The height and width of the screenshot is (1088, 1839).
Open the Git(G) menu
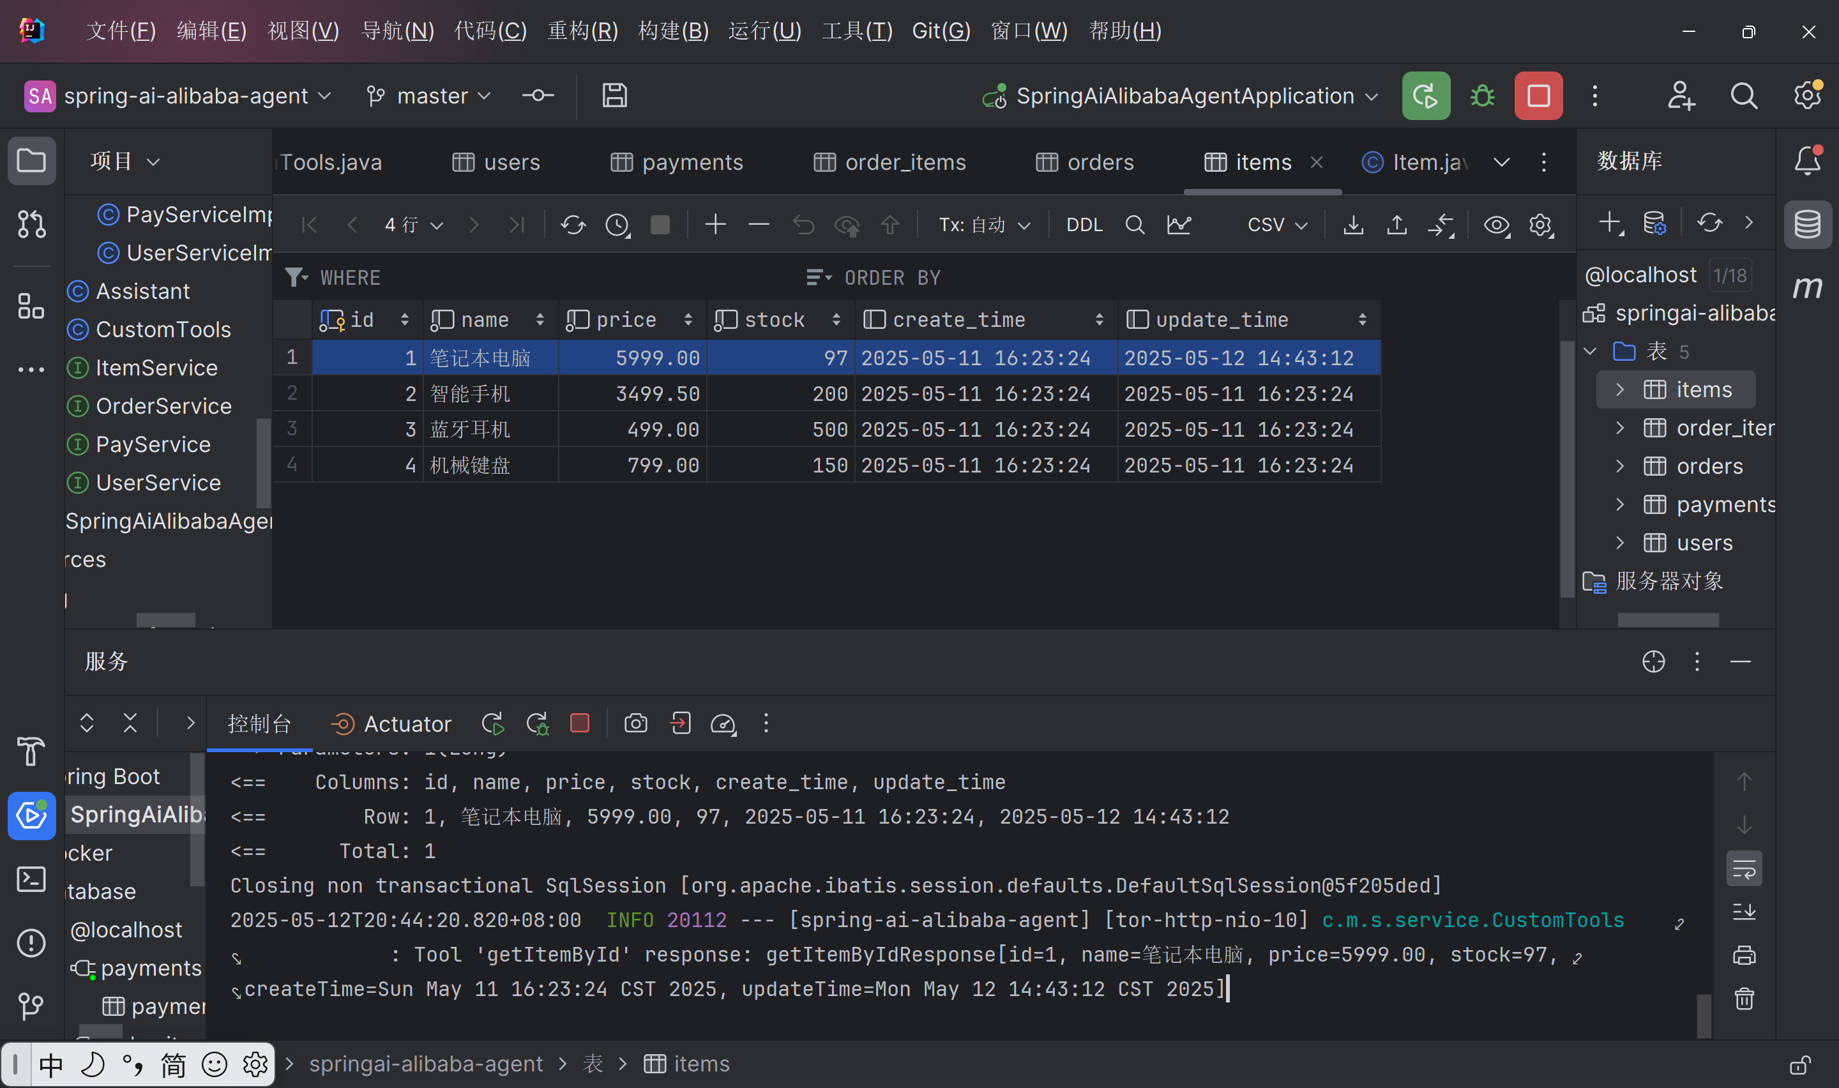[x=941, y=31]
